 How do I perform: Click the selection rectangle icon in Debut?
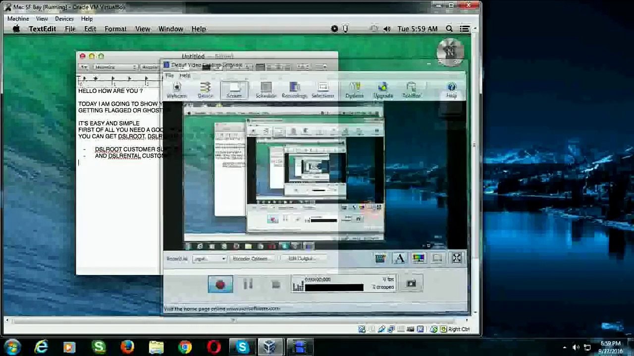(x=437, y=258)
